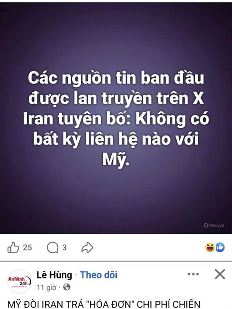Image resolution: width=232 pixels, height=309 pixels.
Task: Open three-dot options menu for Lê Hùng post
Action: tap(193, 274)
